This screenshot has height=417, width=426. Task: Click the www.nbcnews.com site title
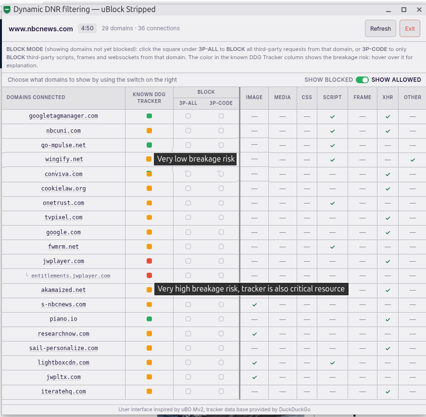41,29
